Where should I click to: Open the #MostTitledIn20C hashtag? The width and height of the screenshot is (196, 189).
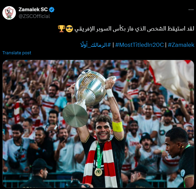pyautogui.click(x=139, y=45)
